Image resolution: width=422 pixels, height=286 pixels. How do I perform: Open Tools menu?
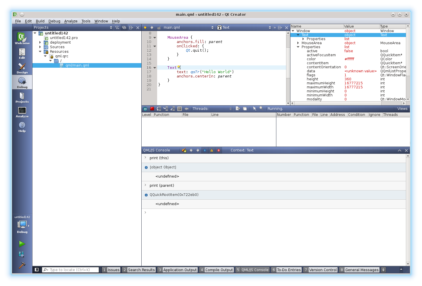(x=86, y=21)
